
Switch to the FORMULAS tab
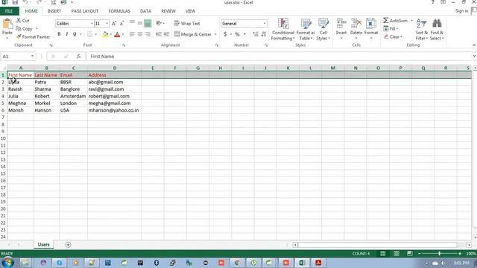coord(119,11)
